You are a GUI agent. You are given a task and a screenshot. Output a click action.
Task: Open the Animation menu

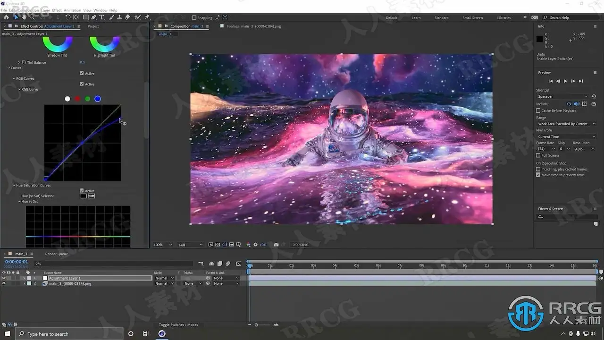point(72,10)
